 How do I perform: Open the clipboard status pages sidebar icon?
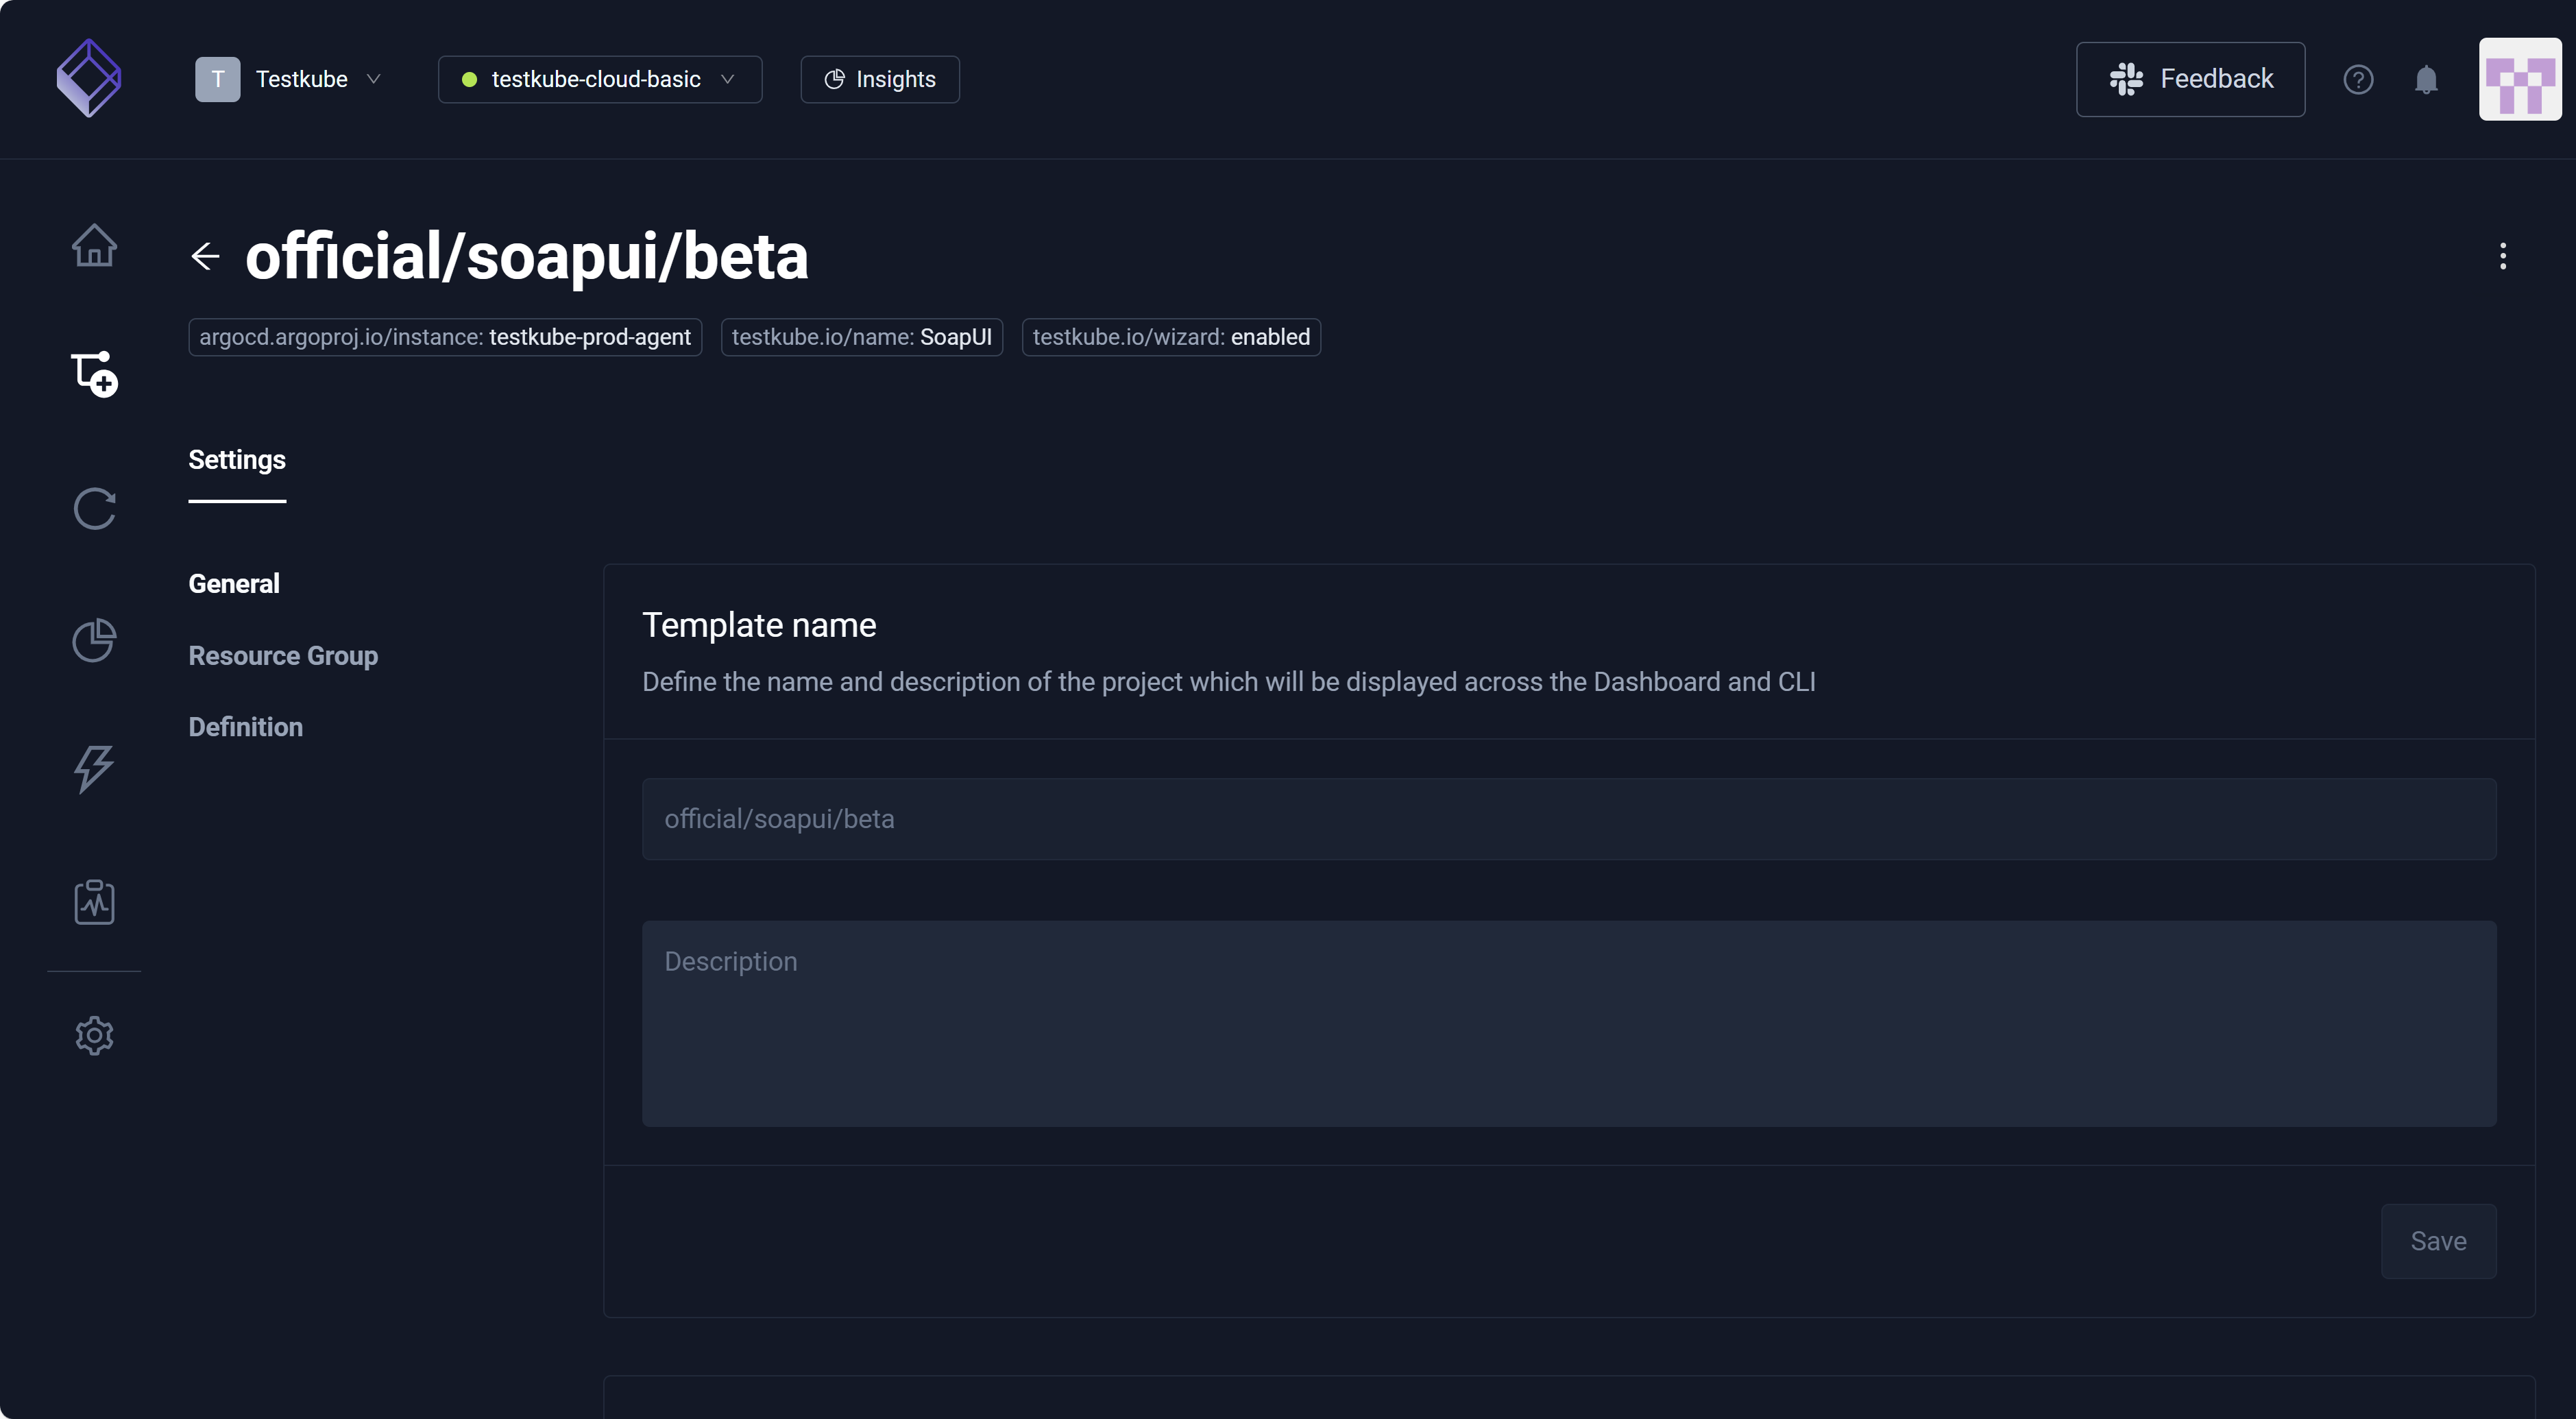[x=94, y=902]
